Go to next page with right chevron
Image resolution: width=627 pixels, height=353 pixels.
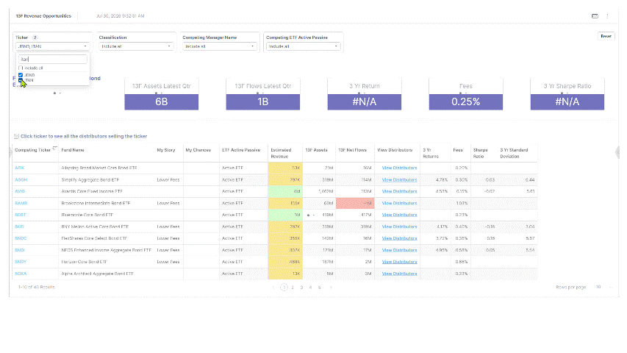tap(331, 288)
